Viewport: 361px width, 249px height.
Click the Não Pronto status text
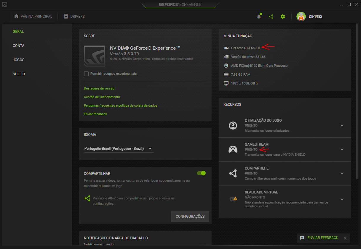point(255,197)
